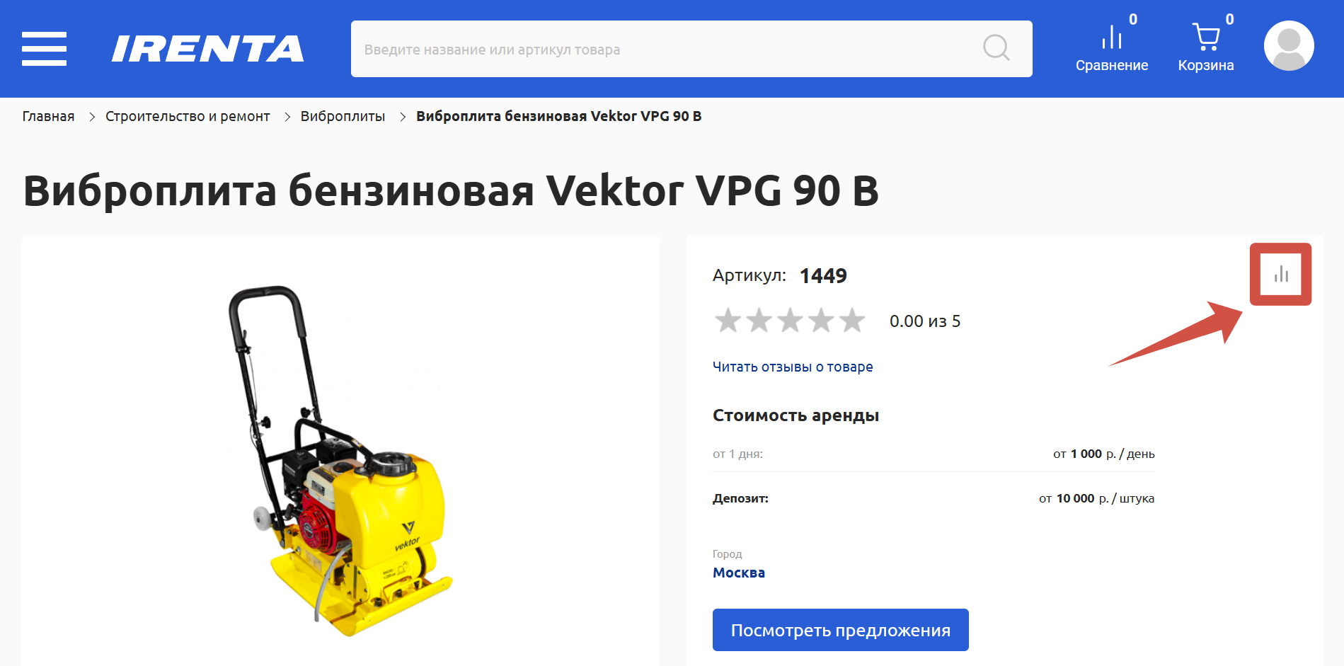Screen dimensions: 1344x666
Task: Click the IRENTA logo
Action: (x=208, y=49)
